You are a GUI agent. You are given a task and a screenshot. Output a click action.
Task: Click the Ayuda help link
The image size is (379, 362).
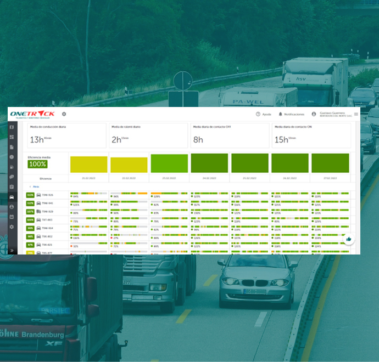(x=263, y=114)
